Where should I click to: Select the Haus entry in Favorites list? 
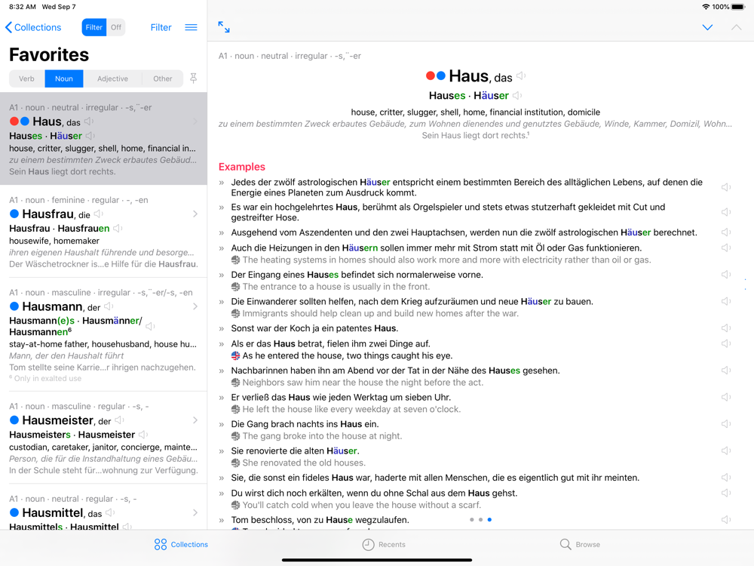click(x=103, y=139)
